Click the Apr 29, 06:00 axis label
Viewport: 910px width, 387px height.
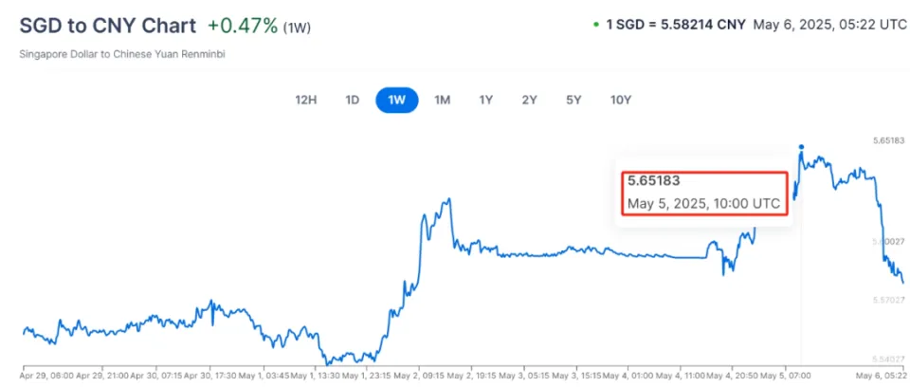(x=47, y=376)
